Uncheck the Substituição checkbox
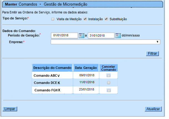The image size is (169, 119). (x=106, y=19)
